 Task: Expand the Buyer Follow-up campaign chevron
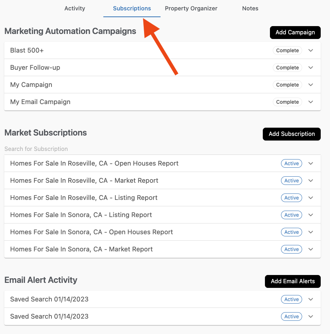tap(310, 68)
